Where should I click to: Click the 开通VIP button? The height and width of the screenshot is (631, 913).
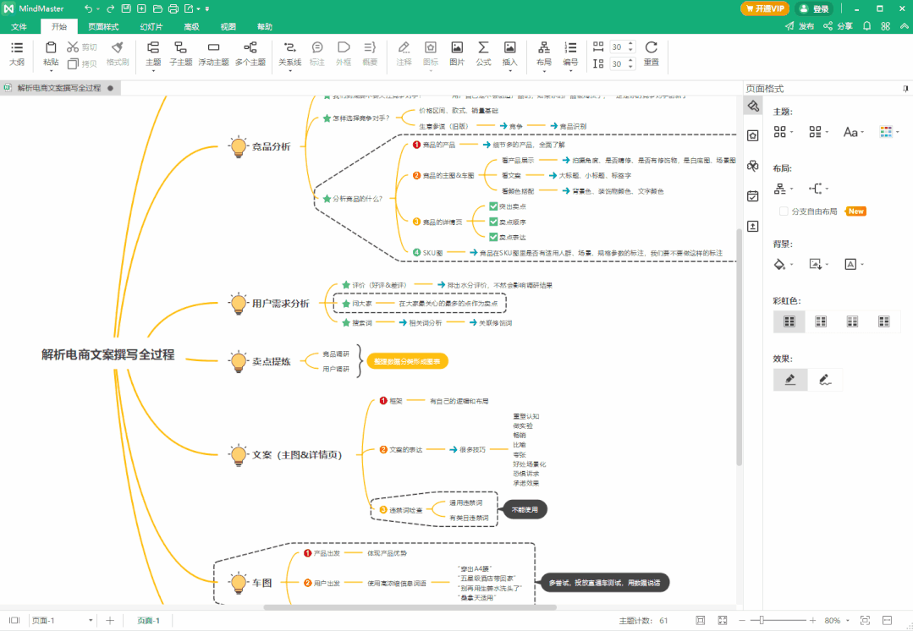point(765,8)
